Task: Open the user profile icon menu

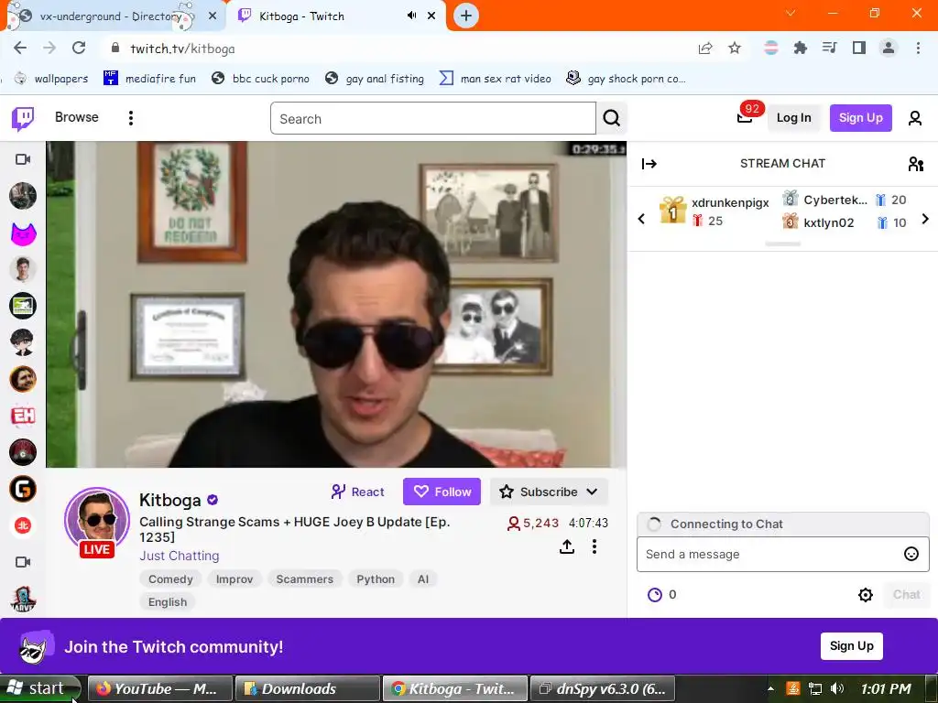Action: (915, 118)
